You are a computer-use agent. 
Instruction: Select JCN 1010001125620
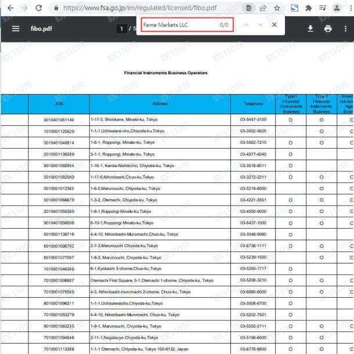tap(59, 131)
